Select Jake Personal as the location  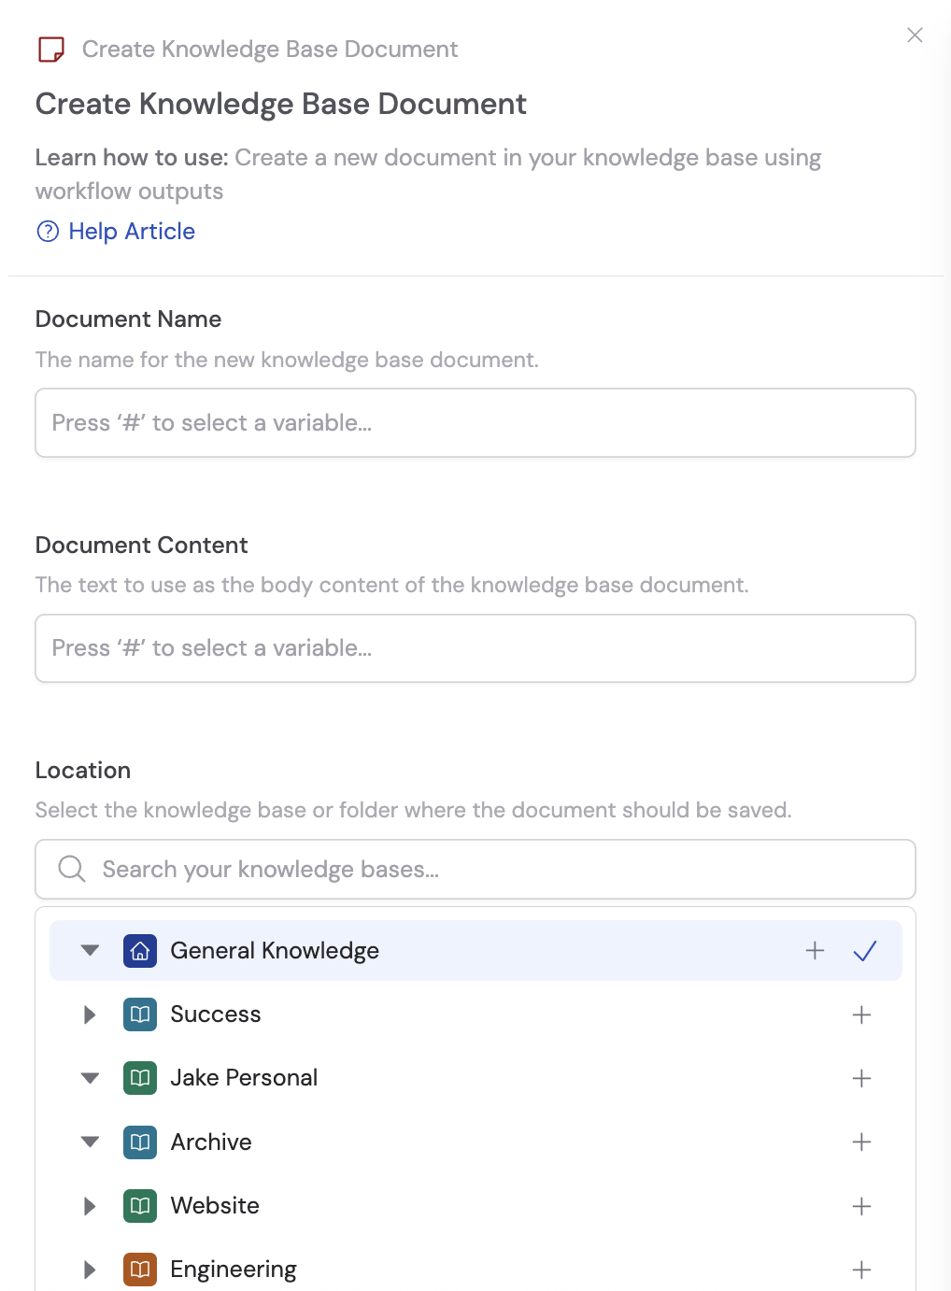pyautogui.click(x=244, y=1078)
